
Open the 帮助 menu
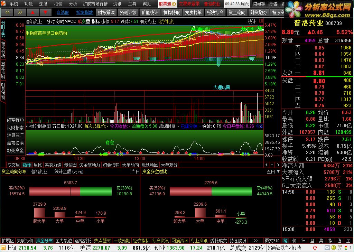(x=147, y=4)
